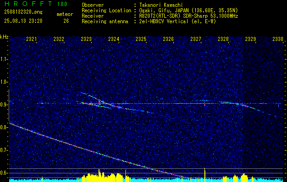The height and width of the screenshot is (182, 287).
Task: Click the 2328 time marker
Action: 223,39
